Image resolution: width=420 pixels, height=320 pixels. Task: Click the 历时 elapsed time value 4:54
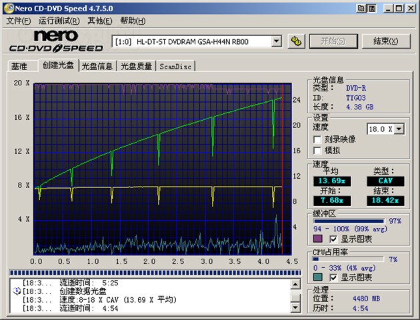coord(360,309)
